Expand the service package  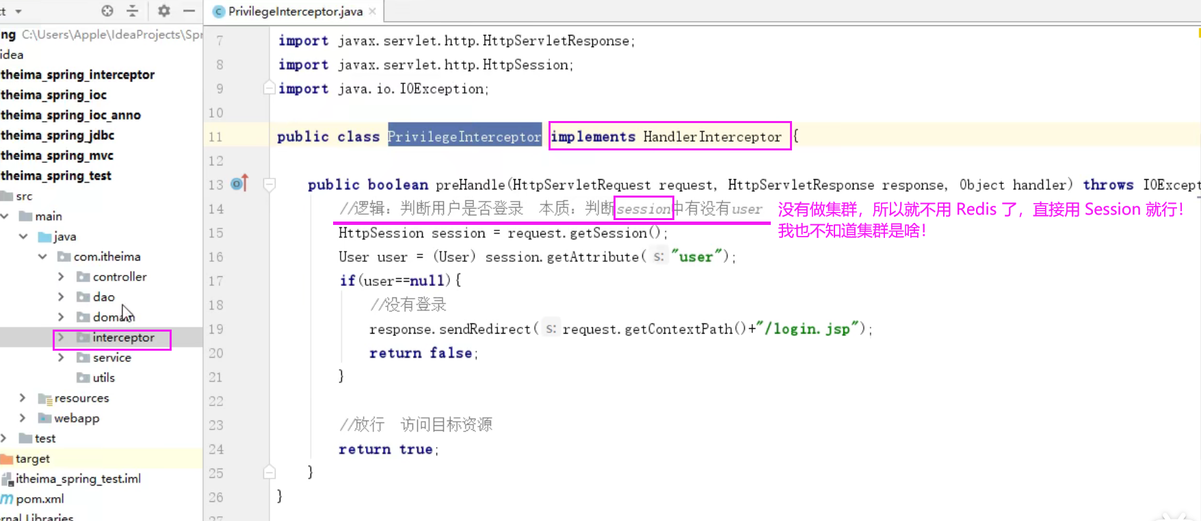click(61, 358)
